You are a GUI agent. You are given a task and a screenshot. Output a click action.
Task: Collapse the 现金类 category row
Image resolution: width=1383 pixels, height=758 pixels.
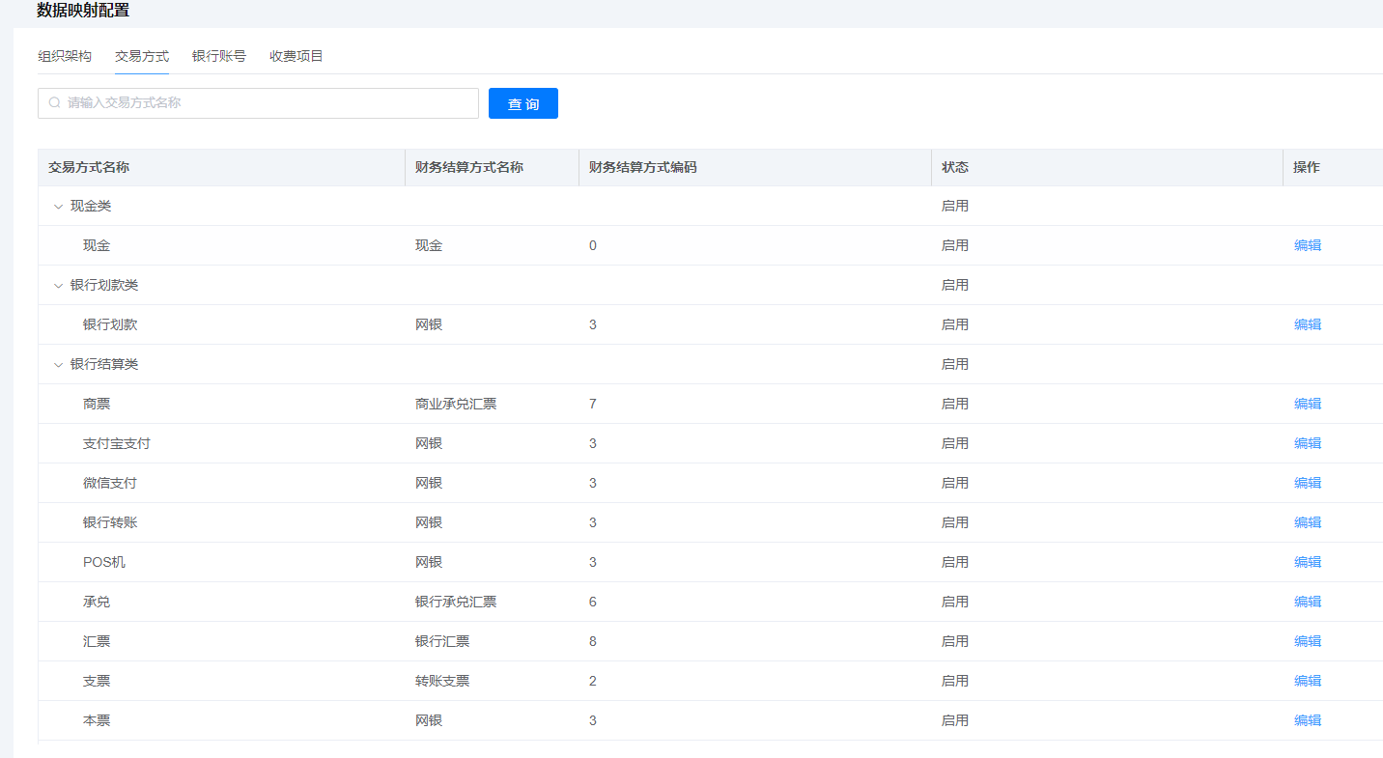[x=58, y=207]
